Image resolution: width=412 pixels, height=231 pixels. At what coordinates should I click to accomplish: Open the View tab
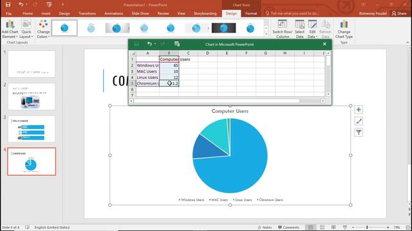pos(181,13)
